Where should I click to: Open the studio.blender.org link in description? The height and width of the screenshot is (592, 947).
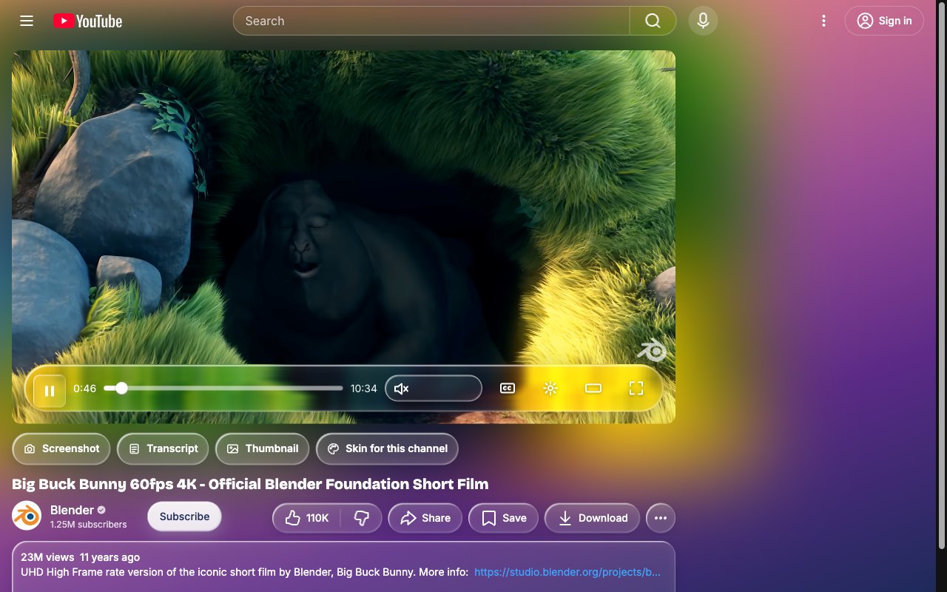(x=567, y=572)
